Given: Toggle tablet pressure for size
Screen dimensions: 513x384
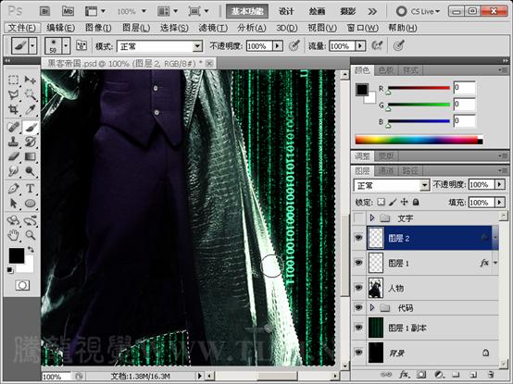Looking at the screenshot, I should click(x=399, y=45).
